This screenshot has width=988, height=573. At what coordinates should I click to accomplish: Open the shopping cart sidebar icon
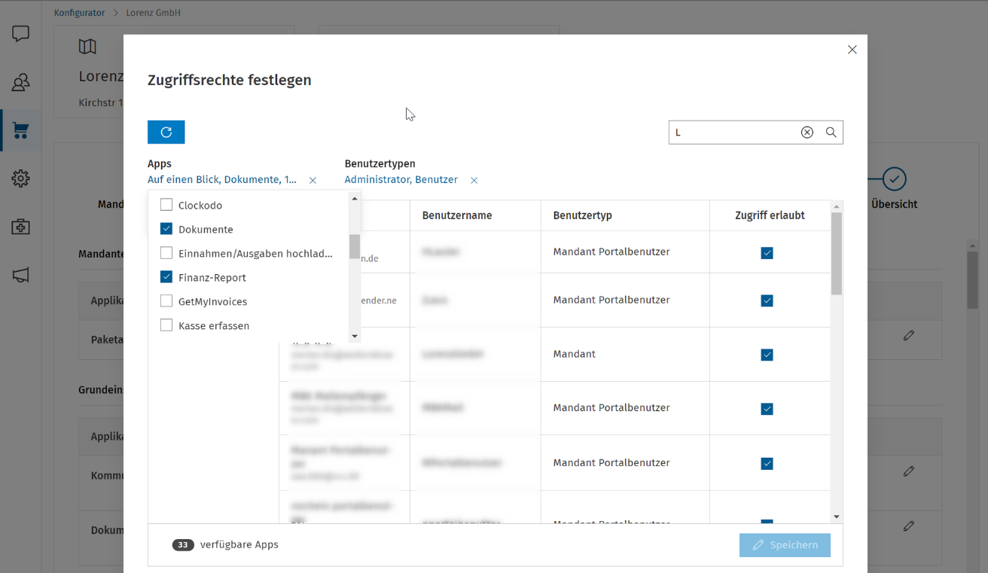click(21, 130)
